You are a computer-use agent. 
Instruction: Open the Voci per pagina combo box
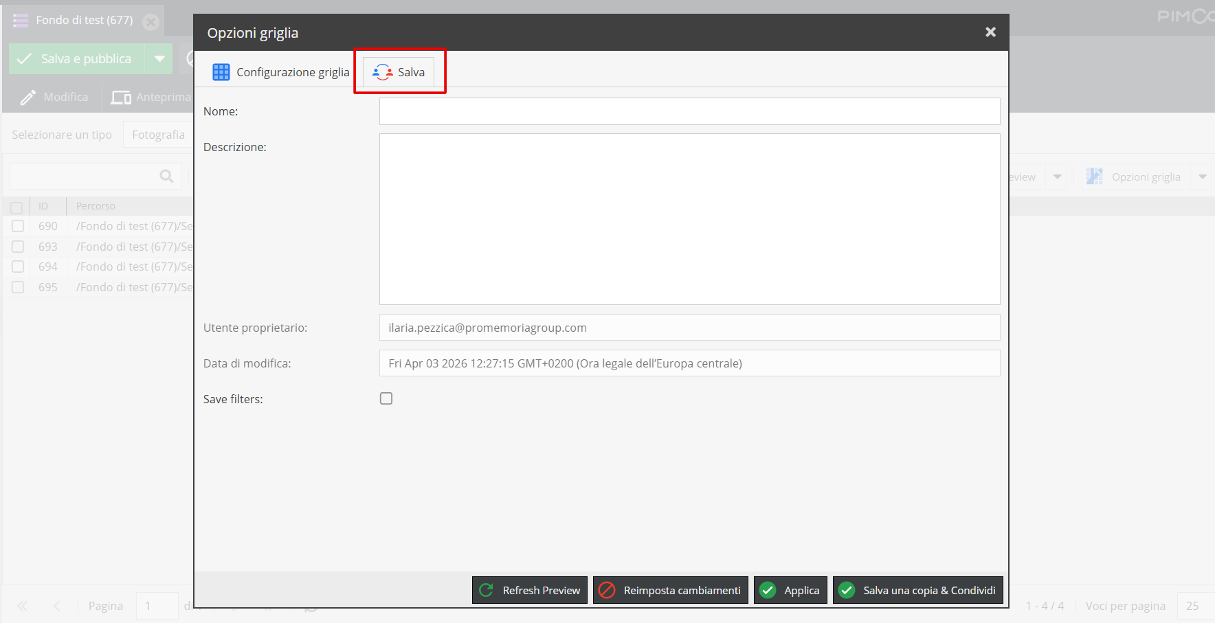pyautogui.click(x=1194, y=606)
